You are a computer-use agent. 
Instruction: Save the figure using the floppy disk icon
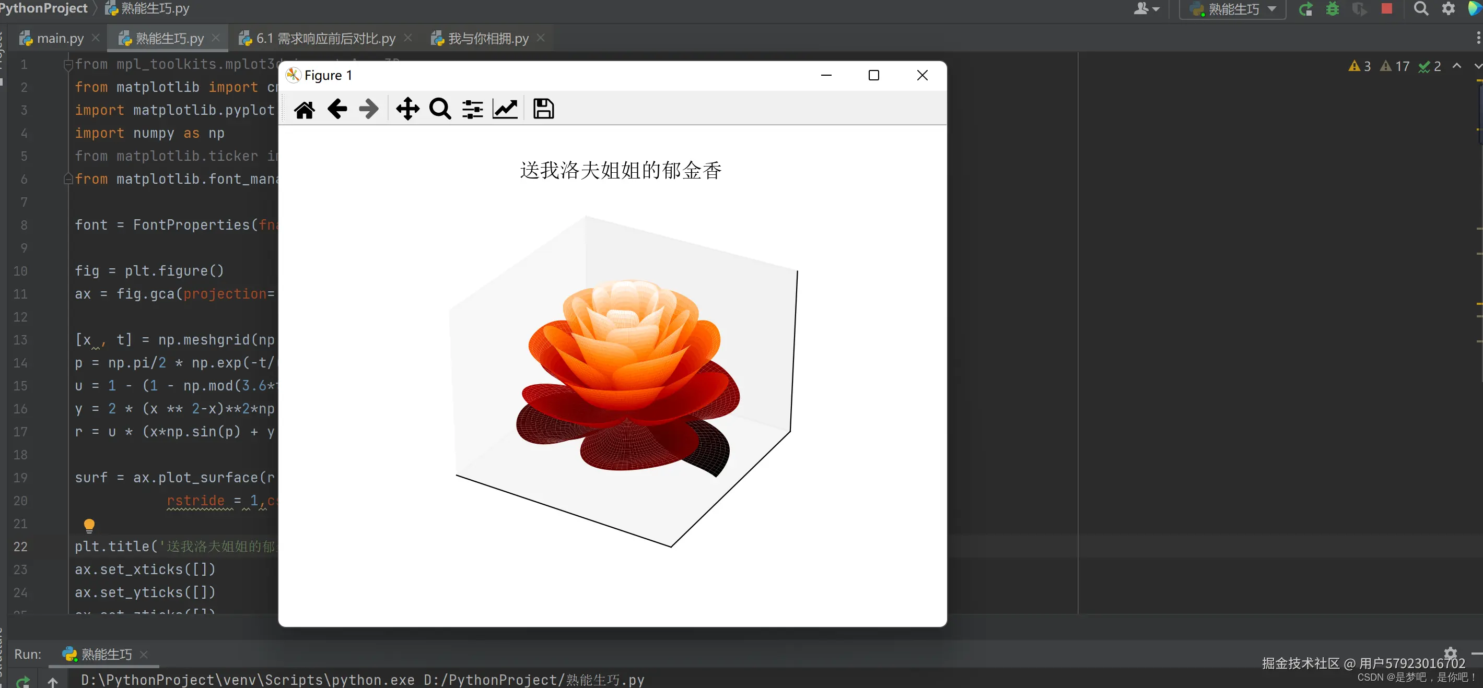point(543,109)
